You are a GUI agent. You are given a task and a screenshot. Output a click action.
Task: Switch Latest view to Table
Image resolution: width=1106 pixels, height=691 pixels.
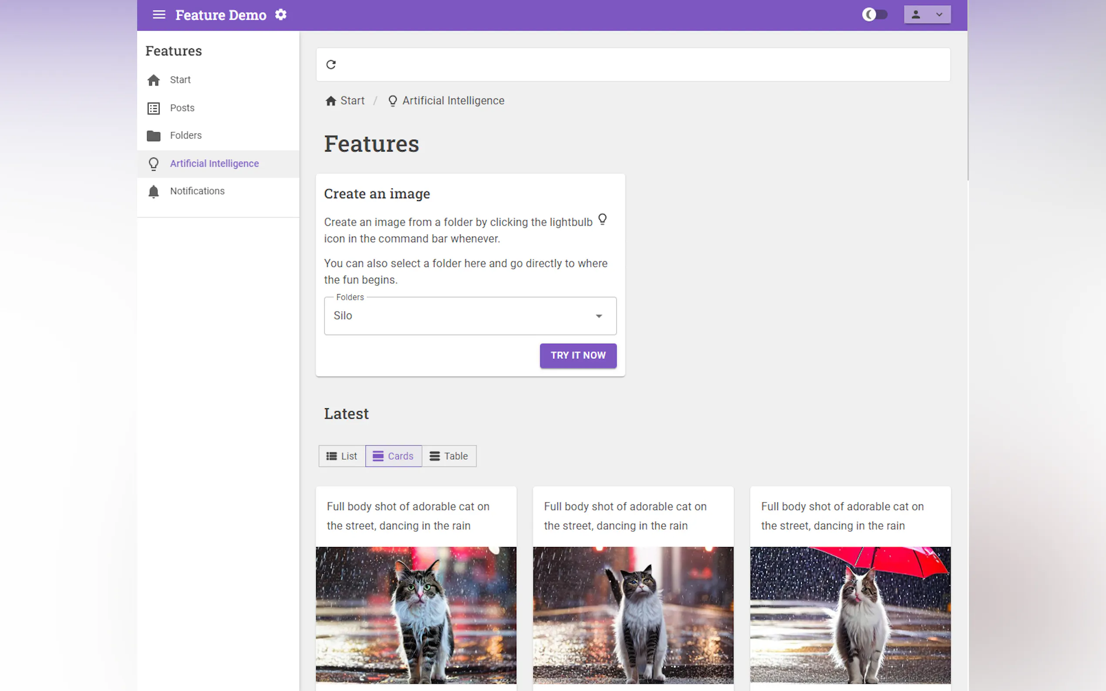[448, 456]
